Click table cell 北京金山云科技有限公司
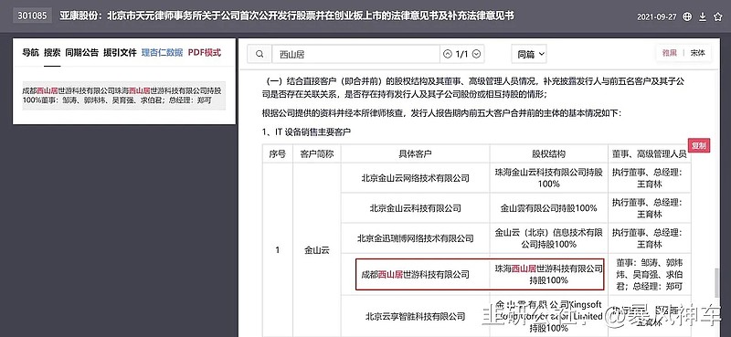This screenshot has height=337, width=731. 415,208
